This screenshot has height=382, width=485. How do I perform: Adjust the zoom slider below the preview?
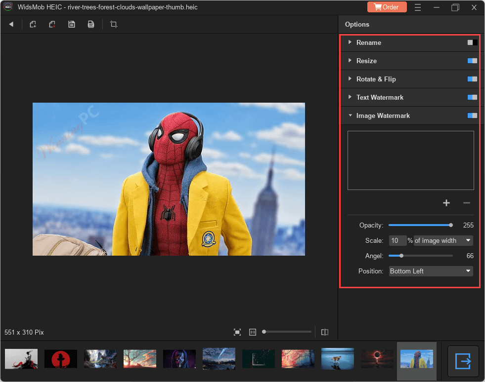tap(287, 332)
